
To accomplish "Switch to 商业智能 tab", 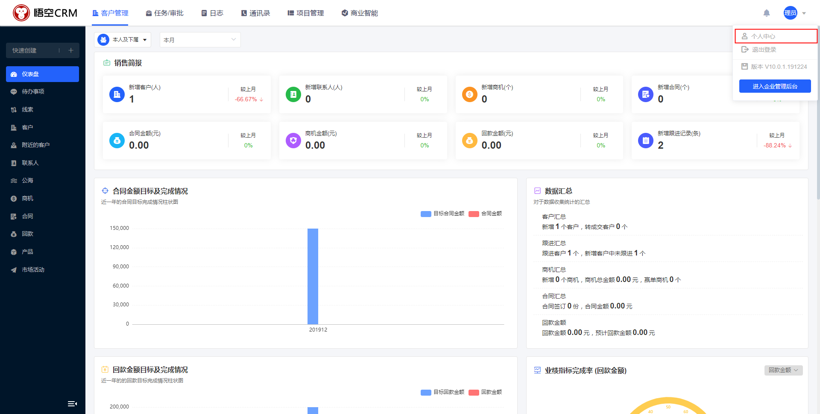I will (360, 13).
